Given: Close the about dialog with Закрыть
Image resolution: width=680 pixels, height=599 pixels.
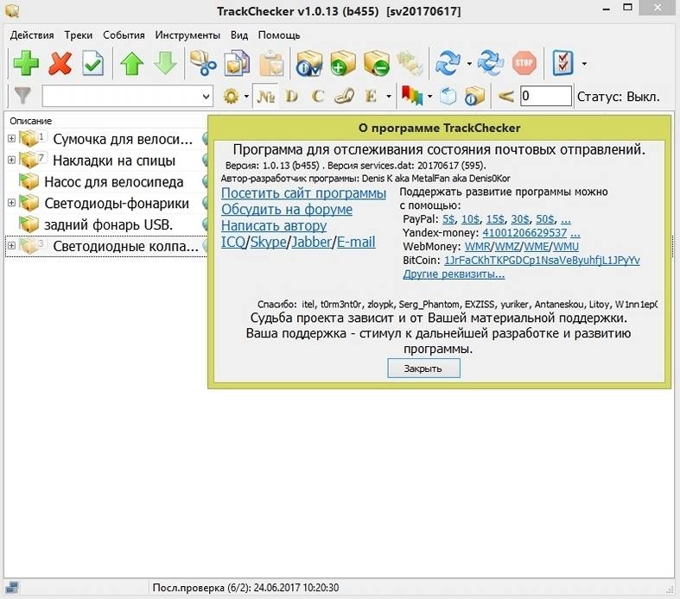Looking at the screenshot, I should click(x=423, y=369).
